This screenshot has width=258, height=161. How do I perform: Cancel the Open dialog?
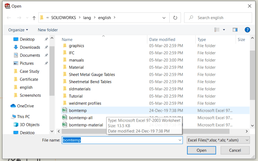[235, 150]
